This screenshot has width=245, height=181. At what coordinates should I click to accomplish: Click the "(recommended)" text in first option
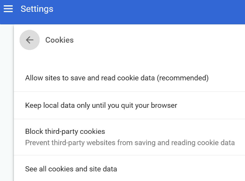click(183, 78)
